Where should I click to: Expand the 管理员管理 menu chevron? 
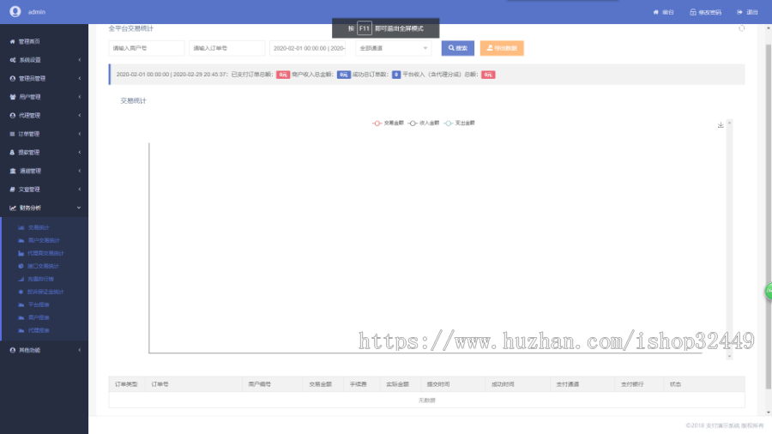pos(79,79)
